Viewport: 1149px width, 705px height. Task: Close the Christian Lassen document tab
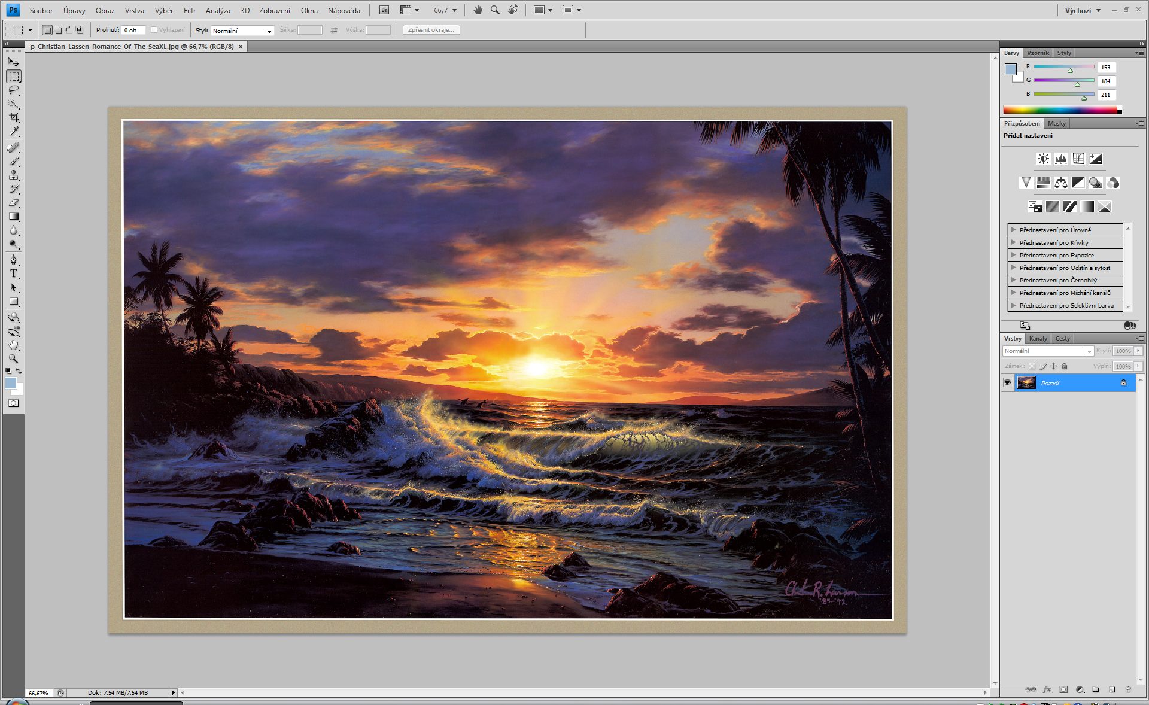pyautogui.click(x=241, y=47)
